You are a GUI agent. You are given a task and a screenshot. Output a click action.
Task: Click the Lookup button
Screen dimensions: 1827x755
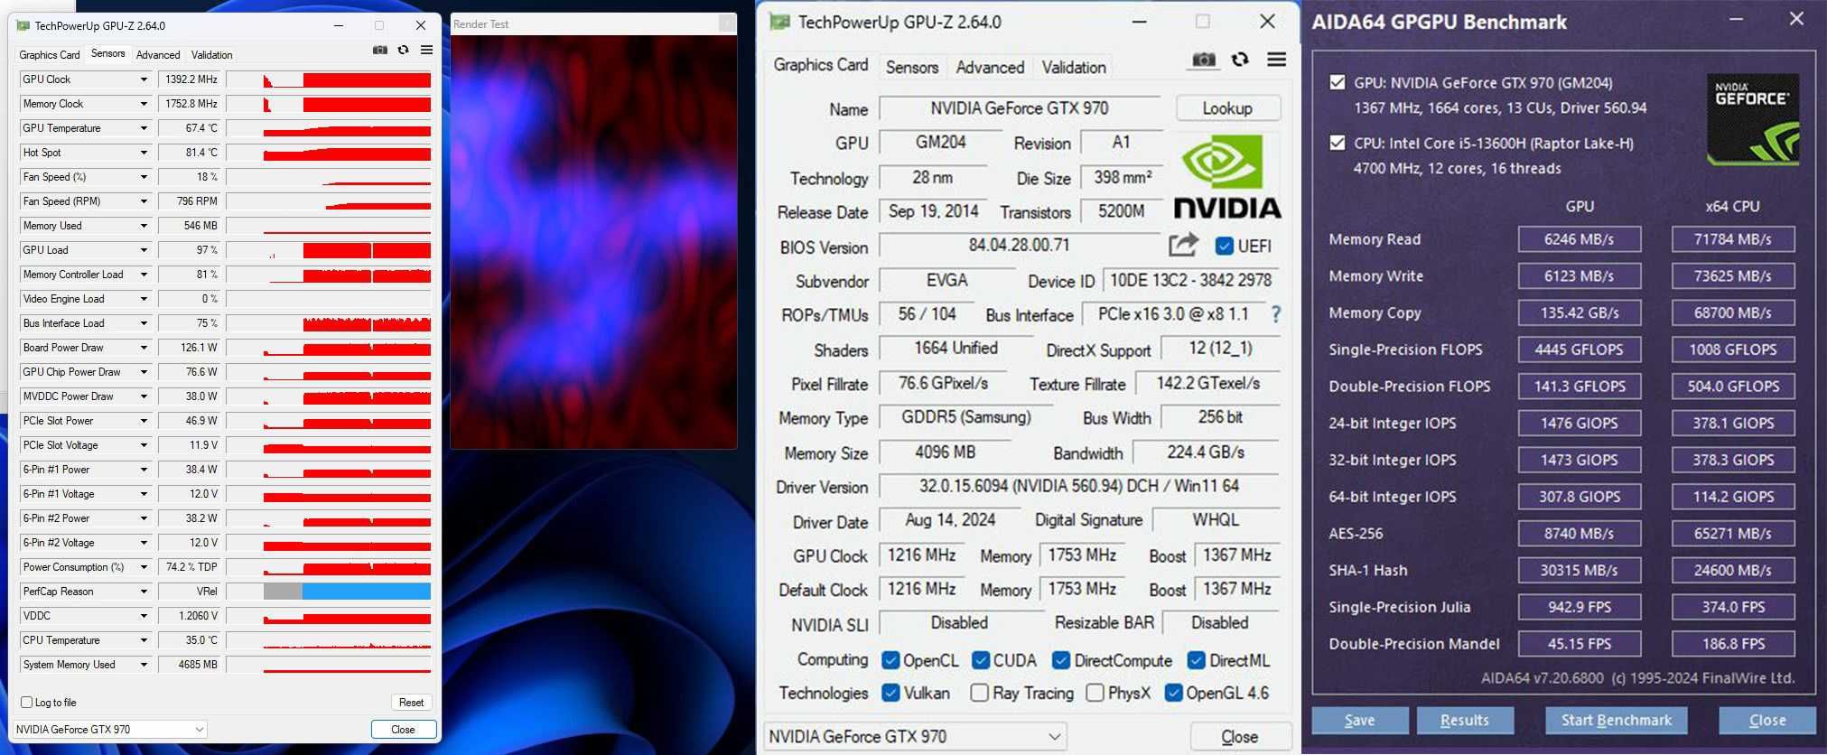1227,108
